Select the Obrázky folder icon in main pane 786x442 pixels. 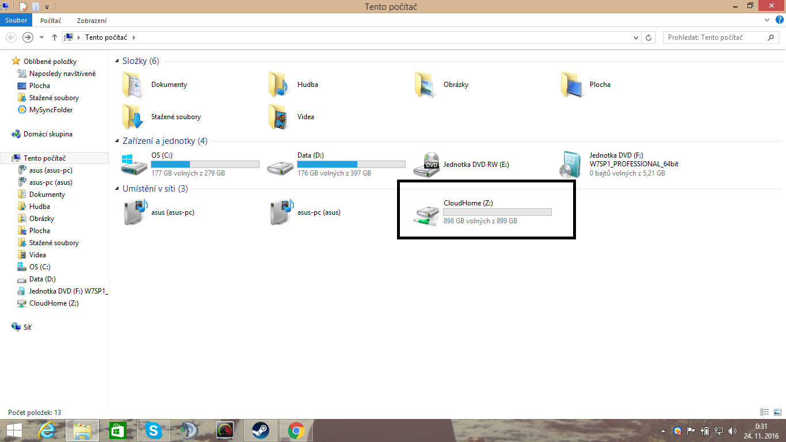coord(425,85)
